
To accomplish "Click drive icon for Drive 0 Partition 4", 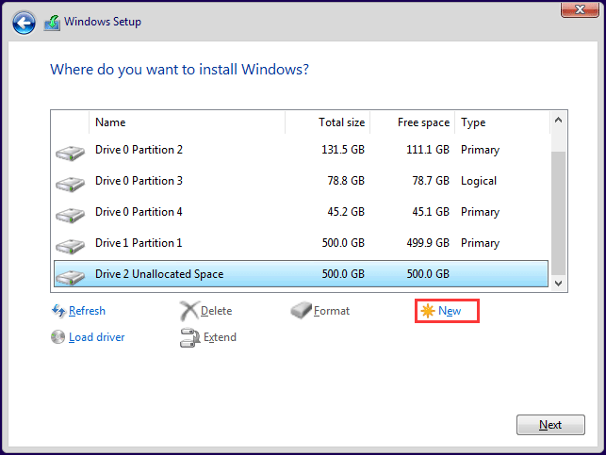I will 70,215.
